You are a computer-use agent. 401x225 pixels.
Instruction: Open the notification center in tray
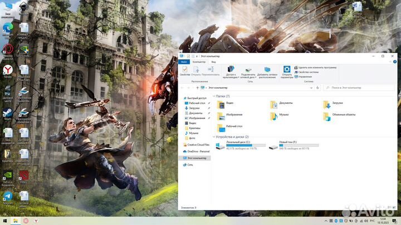(394, 221)
